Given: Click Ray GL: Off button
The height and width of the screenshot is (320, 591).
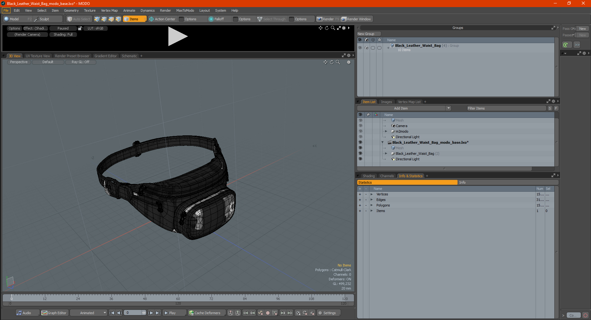Looking at the screenshot, I should click(80, 62).
